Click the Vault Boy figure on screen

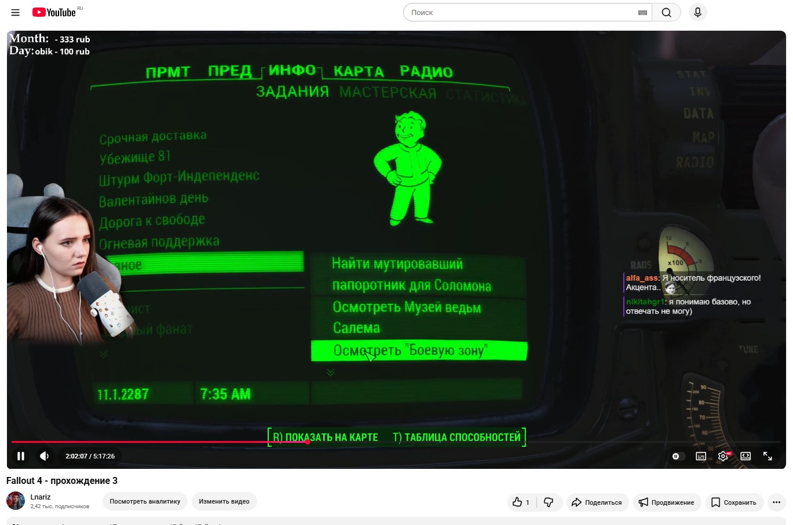click(x=408, y=168)
